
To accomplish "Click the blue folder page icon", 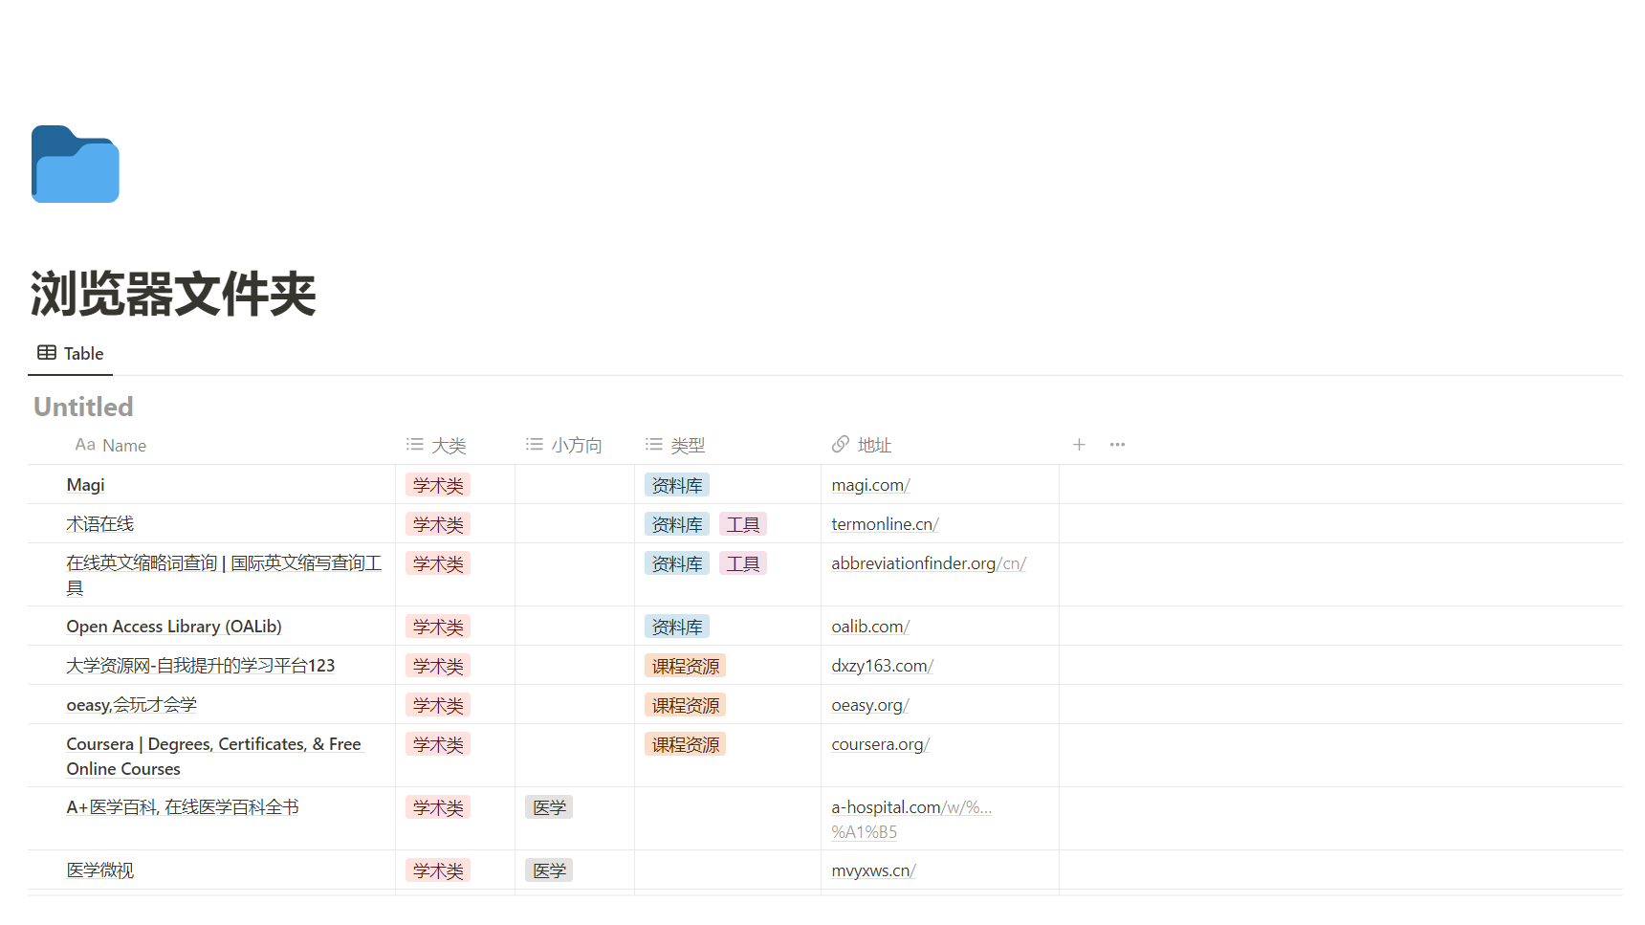I will coord(75,164).
